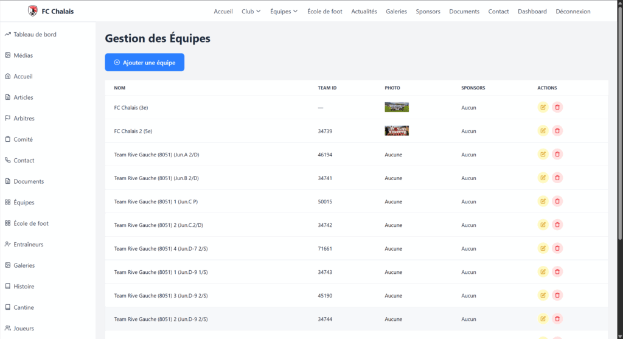The width and height of the screenshot is (623, 339).
Task: Open Documents in the top navbar
Action: pos(464,11)
